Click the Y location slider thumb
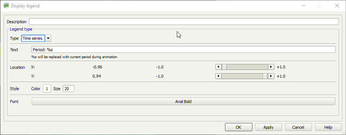Image resolution: width=346 pixels, height=135 pixels. click(265, 76)
